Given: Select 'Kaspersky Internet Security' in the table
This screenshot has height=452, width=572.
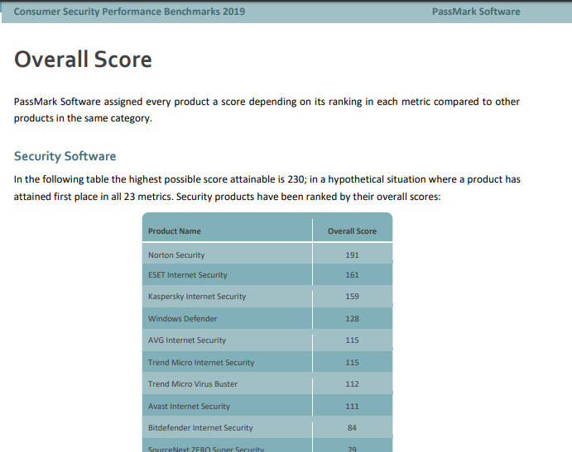Looking at the screenshot, I should (197, 297).
